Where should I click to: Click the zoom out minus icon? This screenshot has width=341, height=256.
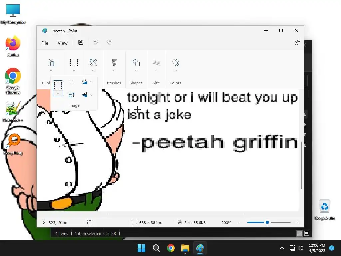click(240, 222)
